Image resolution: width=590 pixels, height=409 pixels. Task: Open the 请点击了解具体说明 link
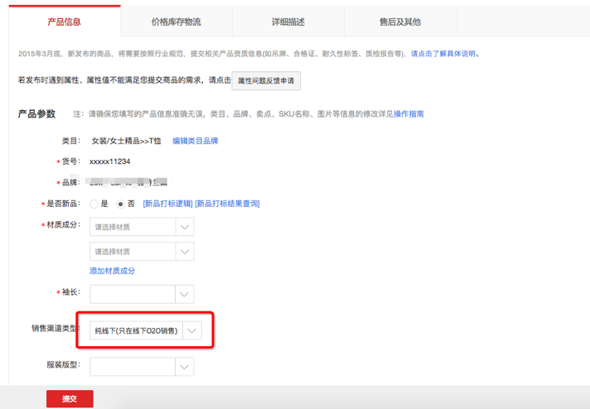pos(442,54)
